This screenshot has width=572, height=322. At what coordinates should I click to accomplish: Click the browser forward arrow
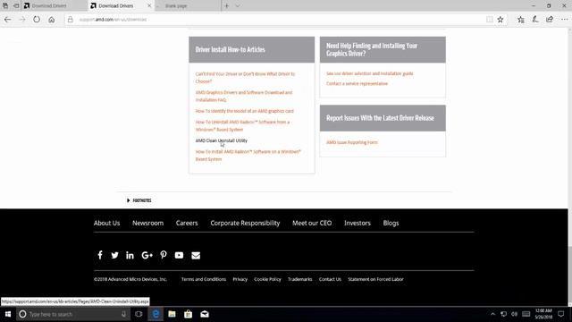(22, 20)
